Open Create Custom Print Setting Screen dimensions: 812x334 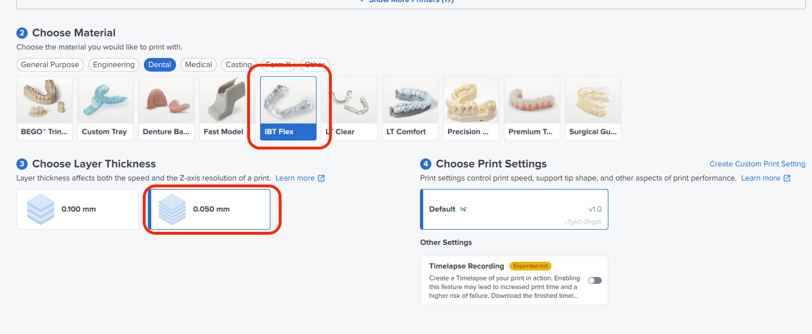click(x=757, y=164)
